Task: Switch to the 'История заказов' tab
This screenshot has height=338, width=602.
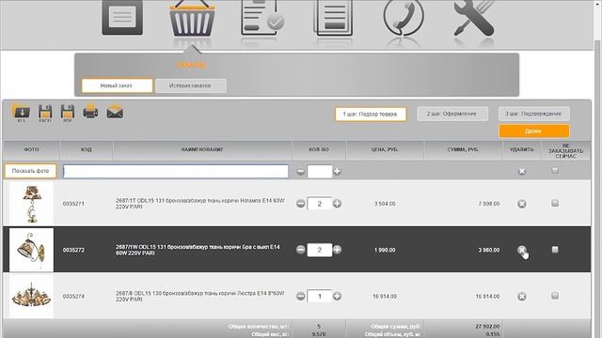Action: 191,85
